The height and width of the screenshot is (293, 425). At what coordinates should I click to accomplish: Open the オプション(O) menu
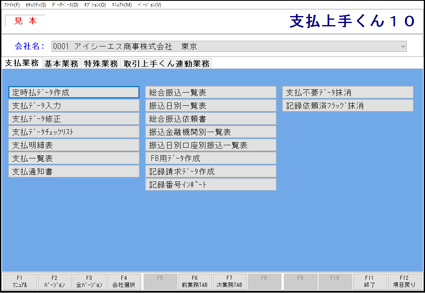95,5
